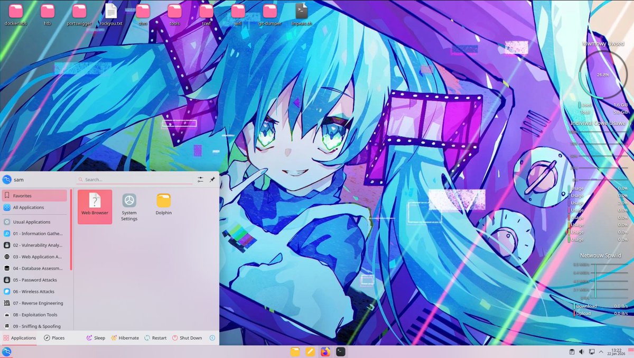Click the volume speaker tray icon
Screen dimensions: 634x358
click(582, 352)
